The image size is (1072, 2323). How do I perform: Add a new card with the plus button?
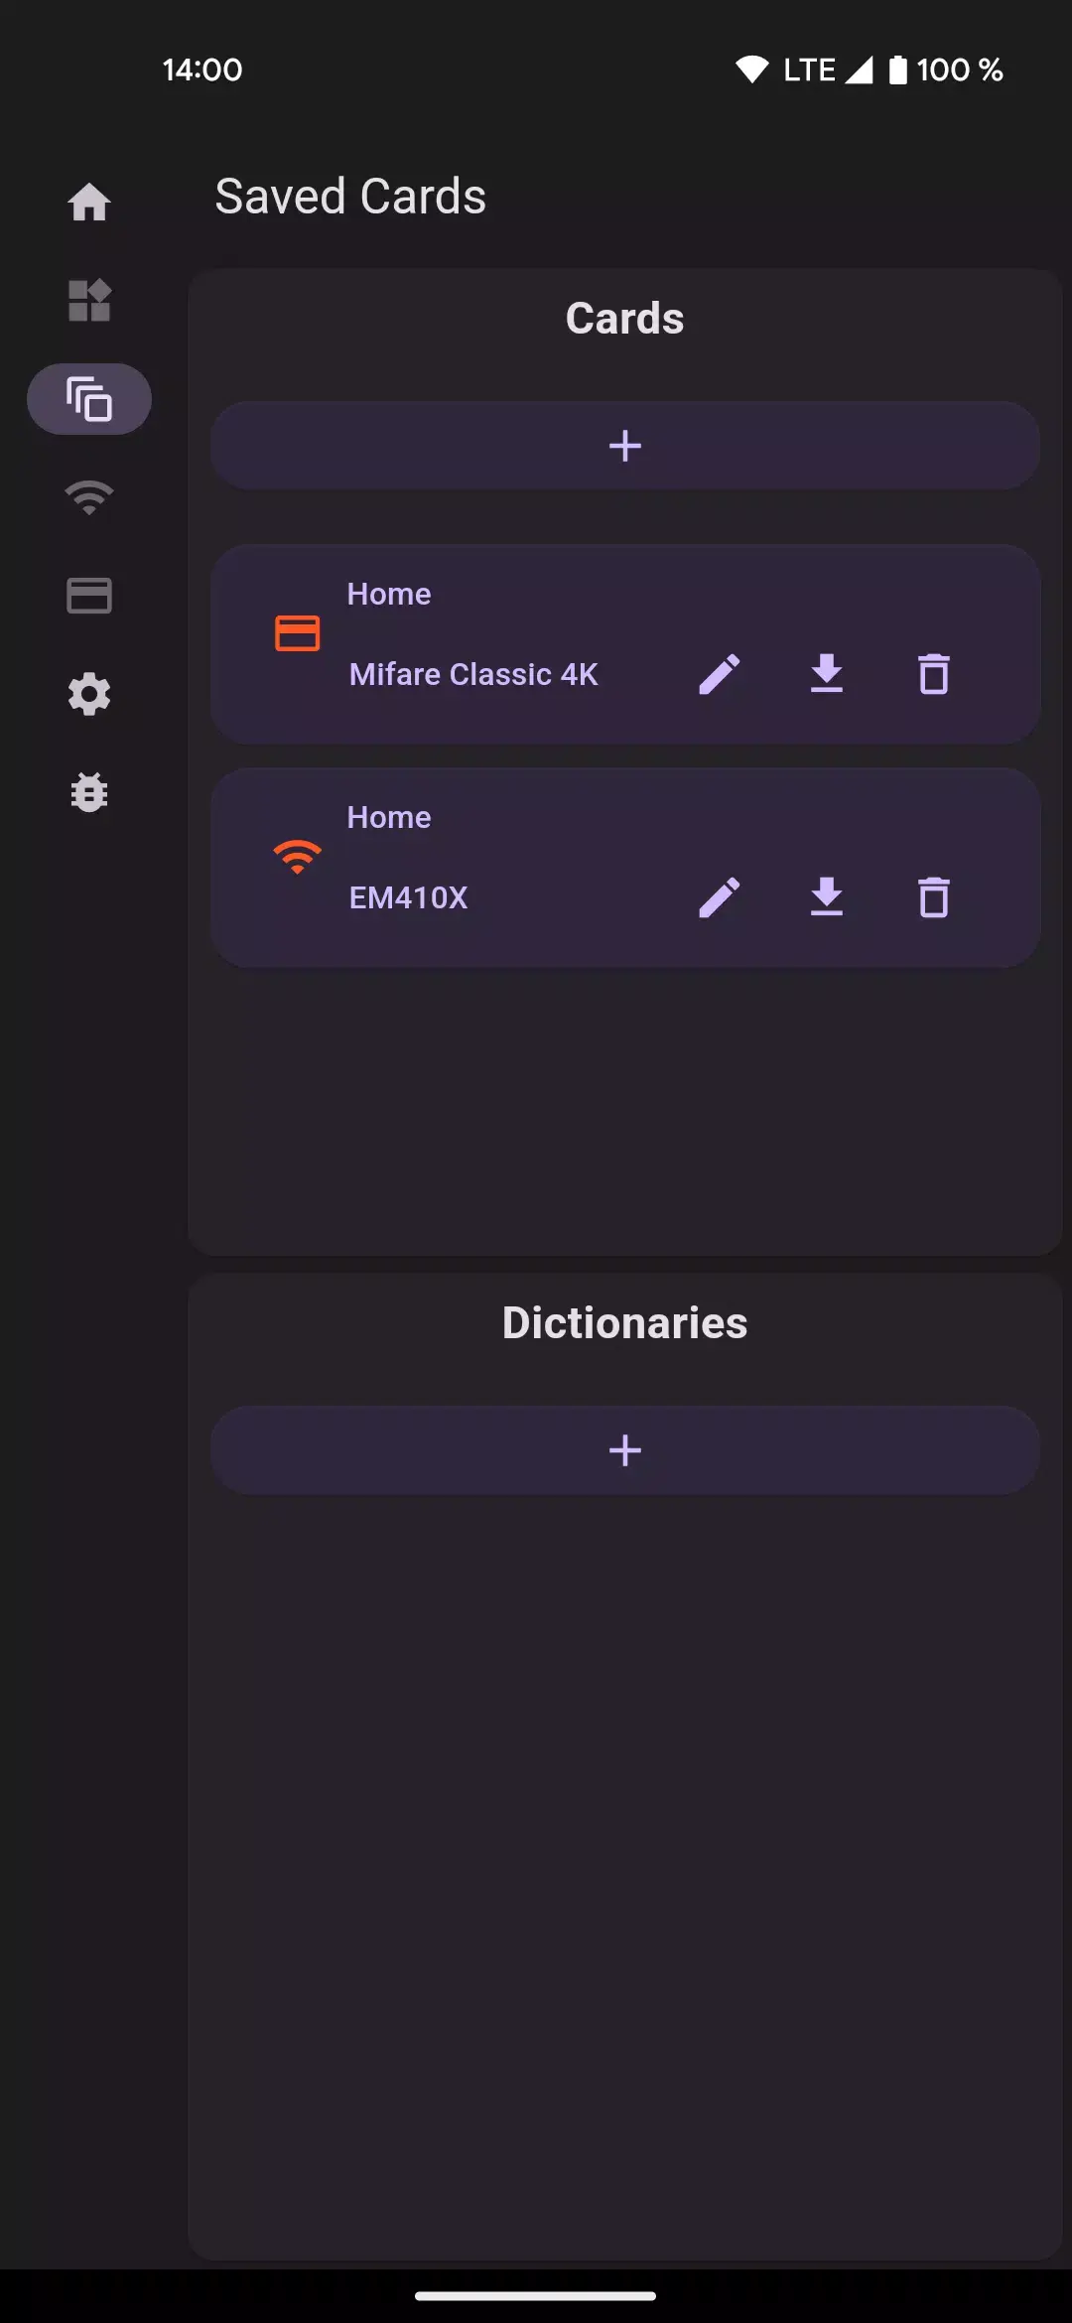click(x=624, y=447)
